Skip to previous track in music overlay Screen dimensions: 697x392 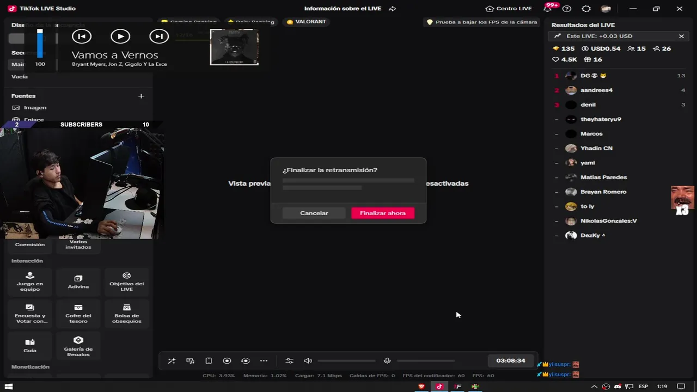[x=82, y=36]
